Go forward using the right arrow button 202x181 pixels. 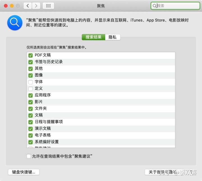36,6
